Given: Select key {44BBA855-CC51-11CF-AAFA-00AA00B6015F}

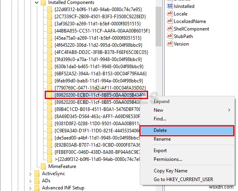Looking at the screenshot, I should pyautogui.click(x=102, y=31).
